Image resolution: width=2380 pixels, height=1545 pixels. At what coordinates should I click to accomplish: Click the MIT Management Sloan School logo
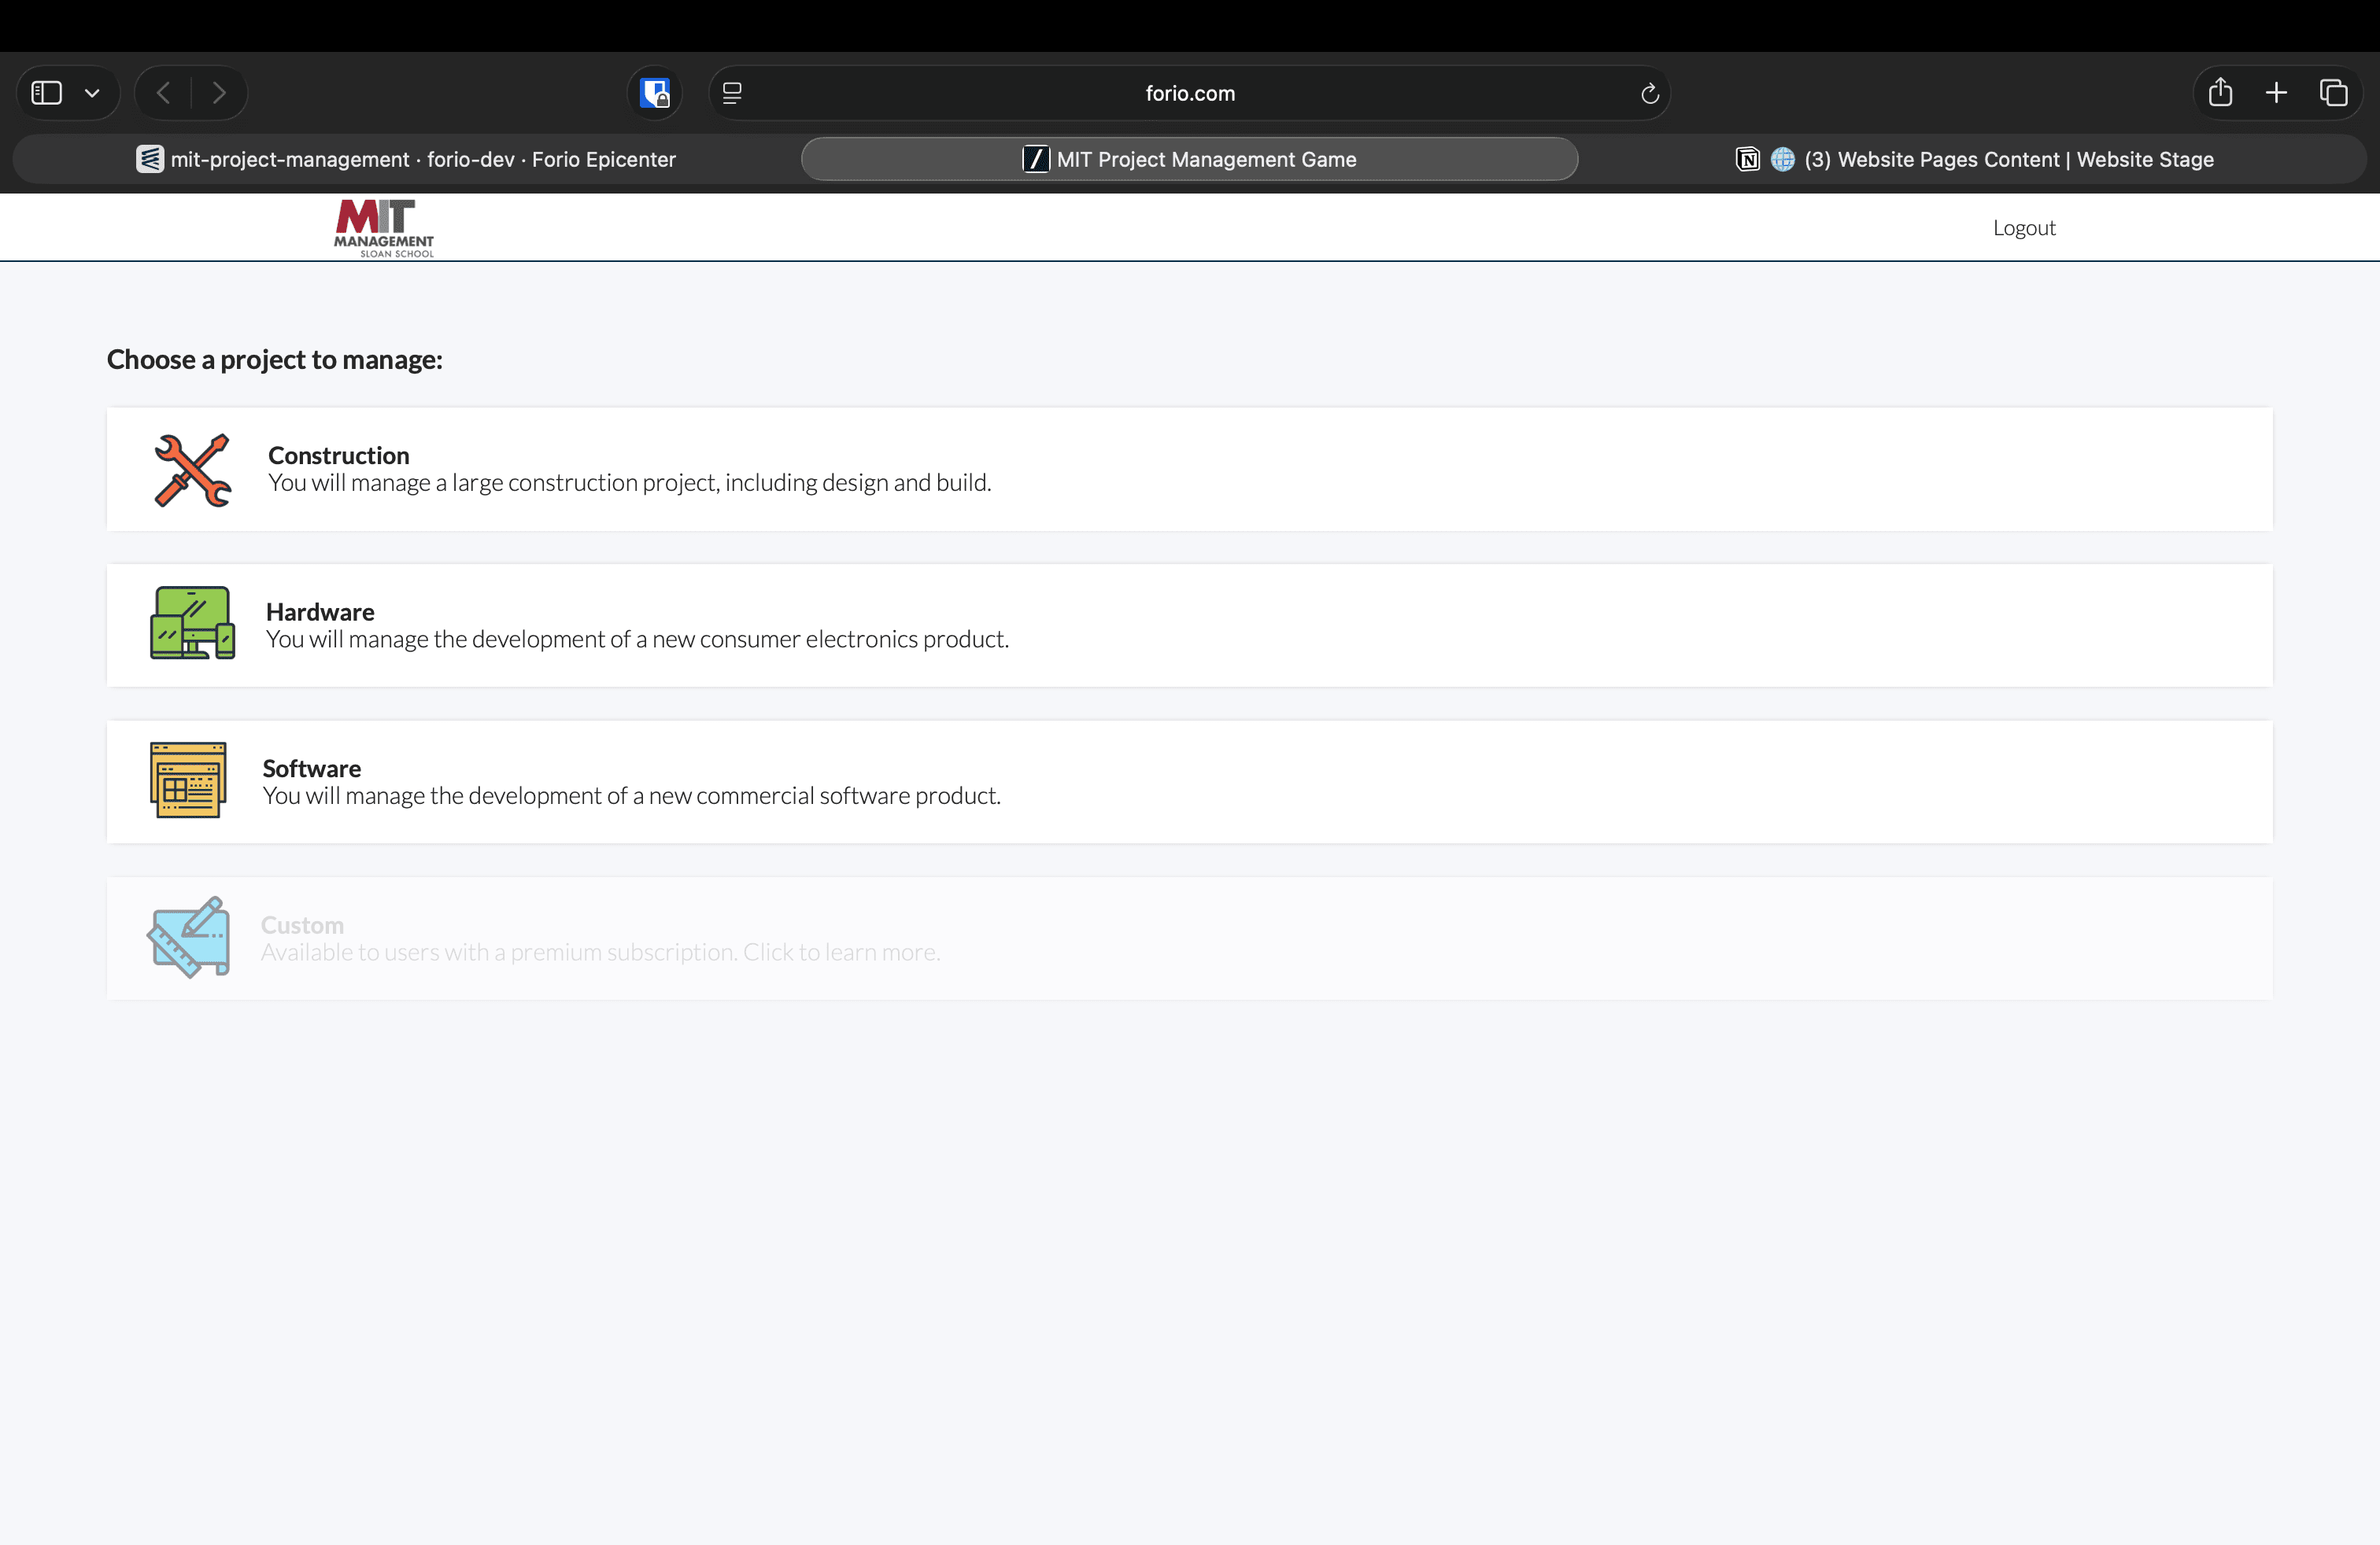(x=384, y=228)
